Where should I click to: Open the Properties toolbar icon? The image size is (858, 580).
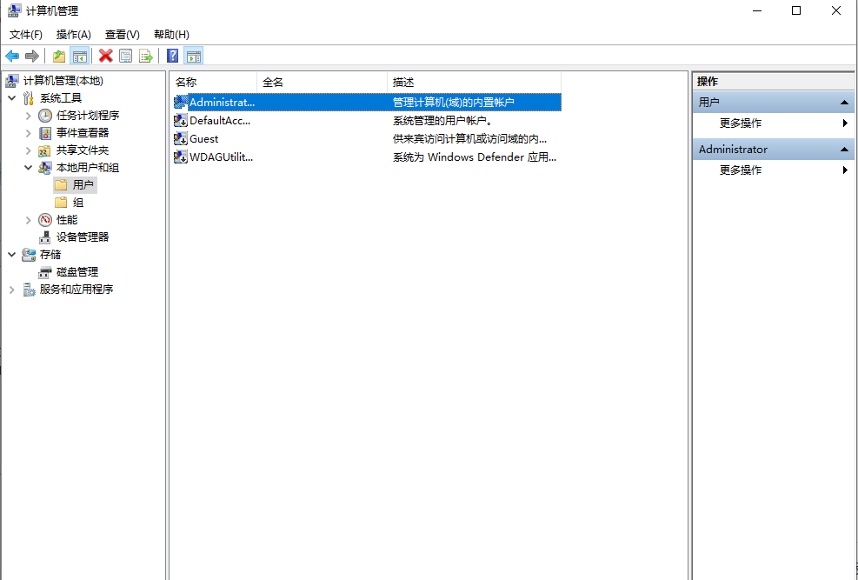tap(126, 56)
